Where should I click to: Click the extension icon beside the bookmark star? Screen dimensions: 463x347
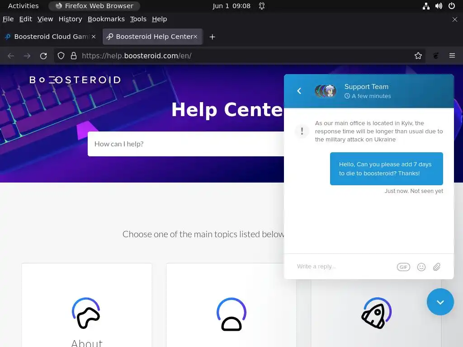[436, 56]
